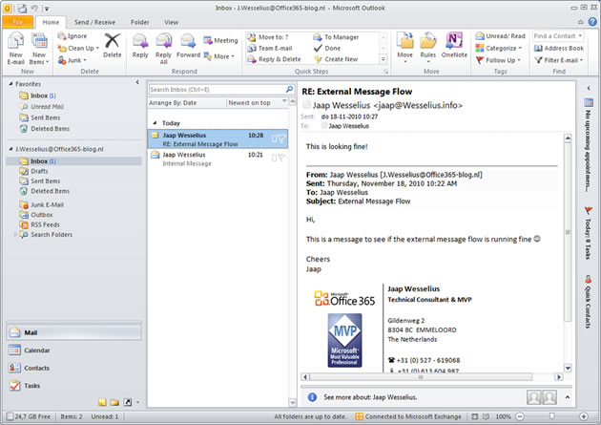Minimize the navigation pane
The height and width of the screenshot is (425, 601).
tap(137, 82)
